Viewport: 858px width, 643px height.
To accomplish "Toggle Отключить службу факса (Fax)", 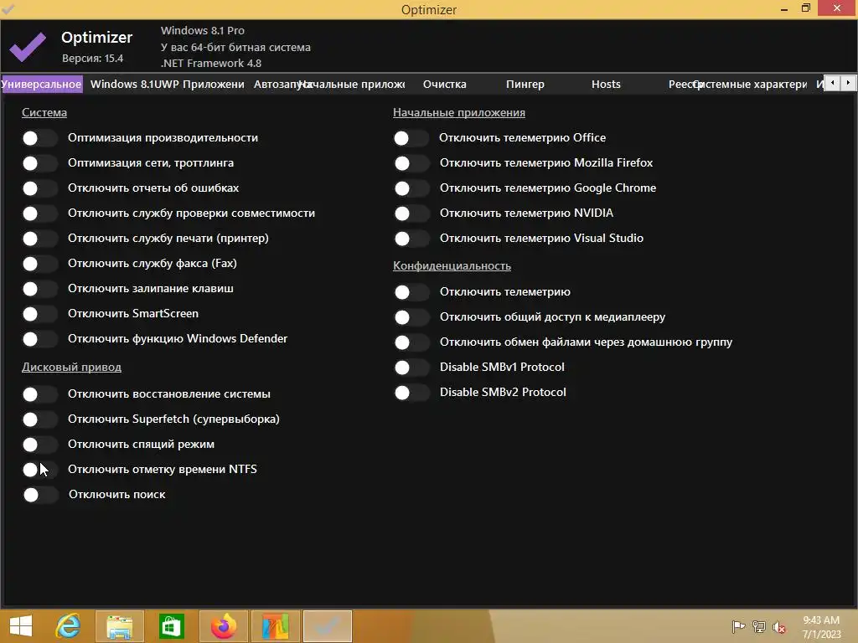I will [x=39, y=264].
